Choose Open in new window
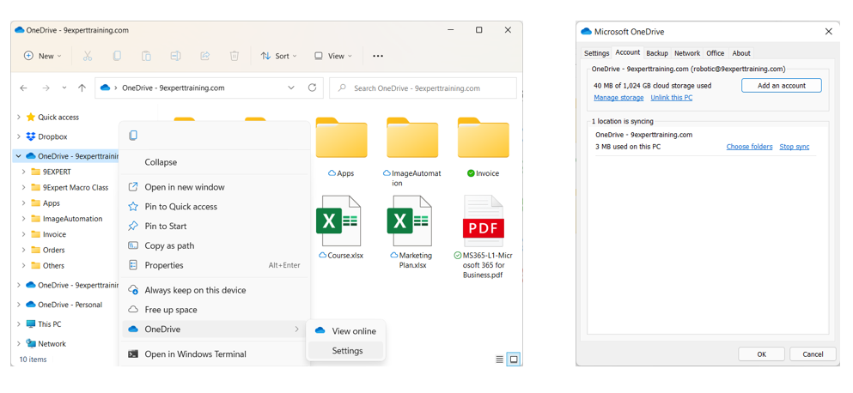853x393 pixels. point(215,187)
